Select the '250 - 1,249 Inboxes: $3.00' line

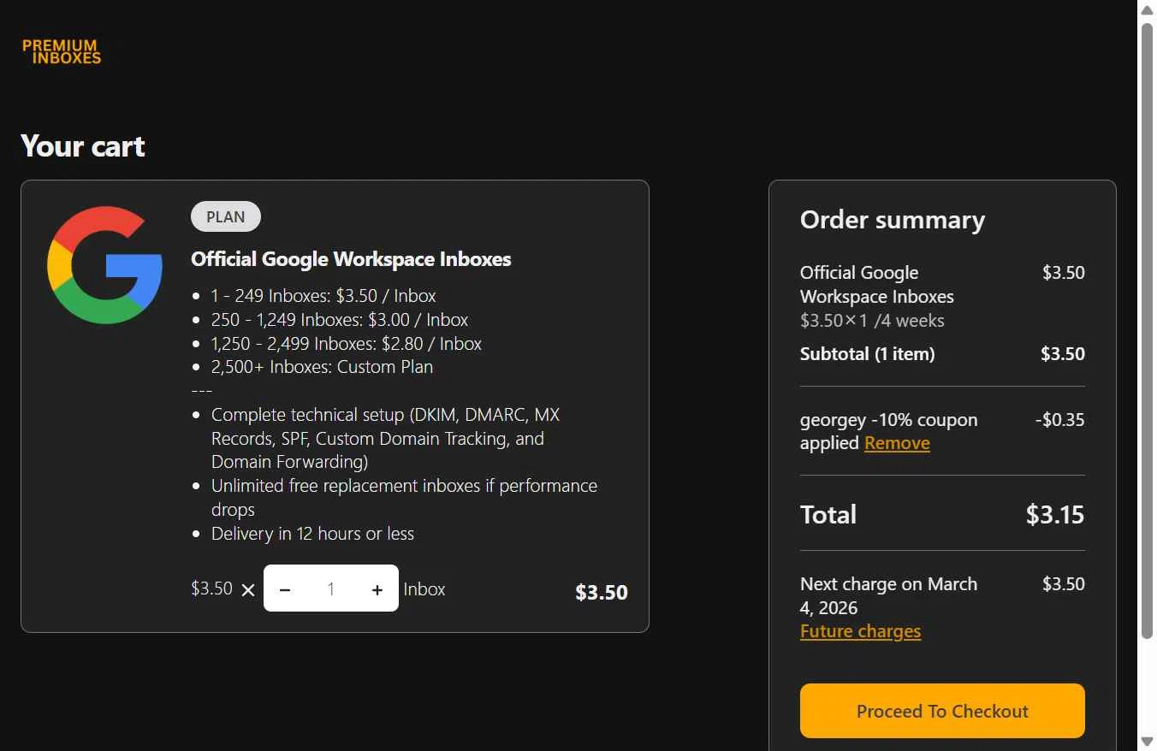pos(340,320)
